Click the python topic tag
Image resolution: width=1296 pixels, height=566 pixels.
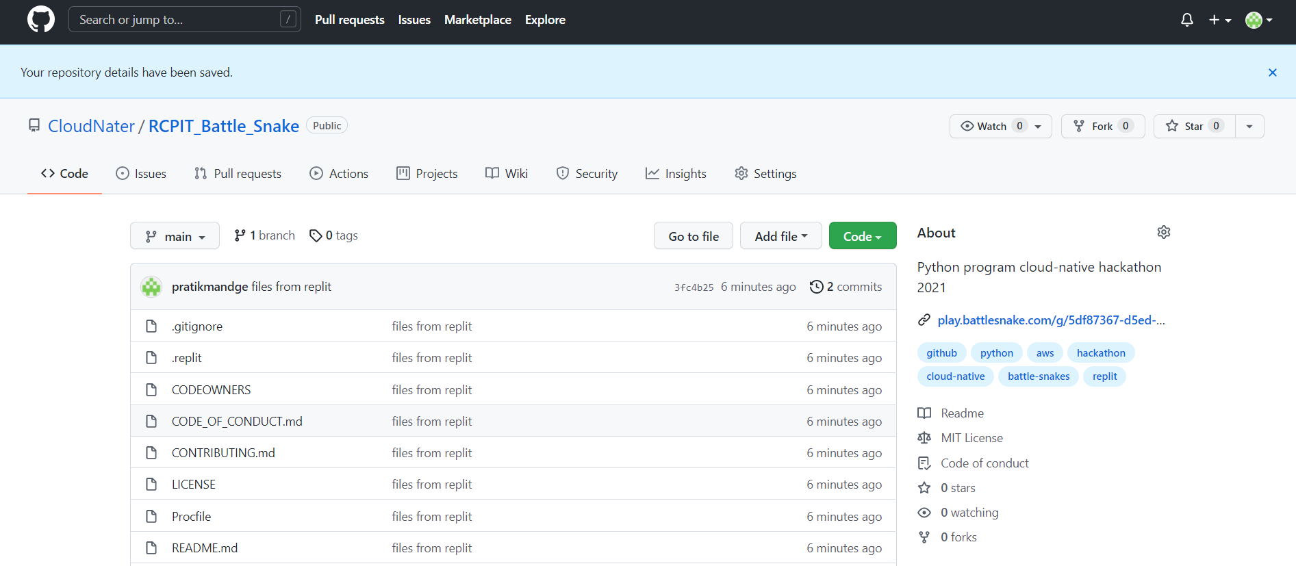point(997,353)
